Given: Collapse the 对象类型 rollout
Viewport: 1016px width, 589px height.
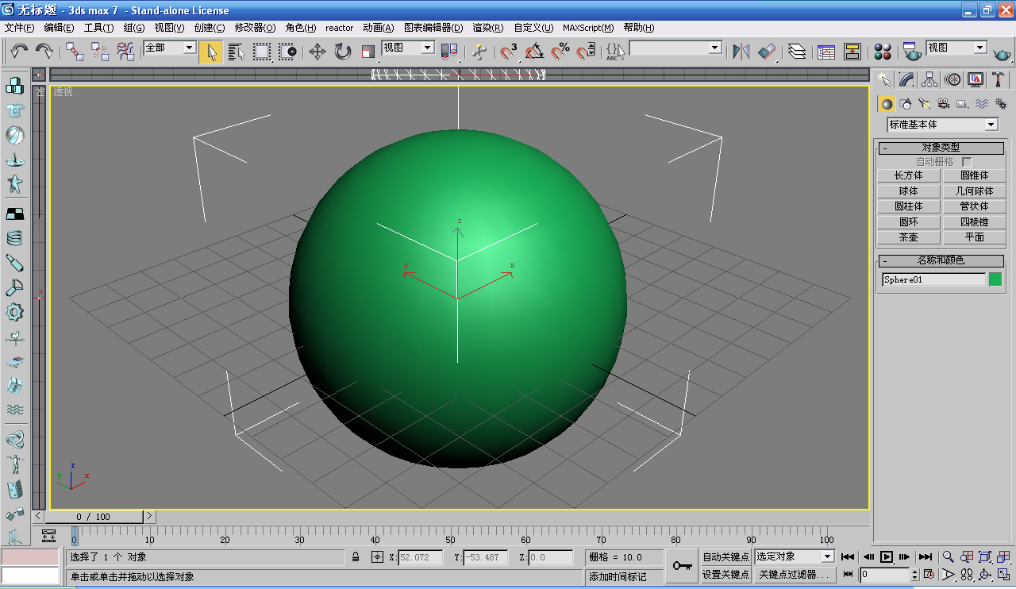Looking at the screenshot, I should pyautogui.click(x=941, y=148).
